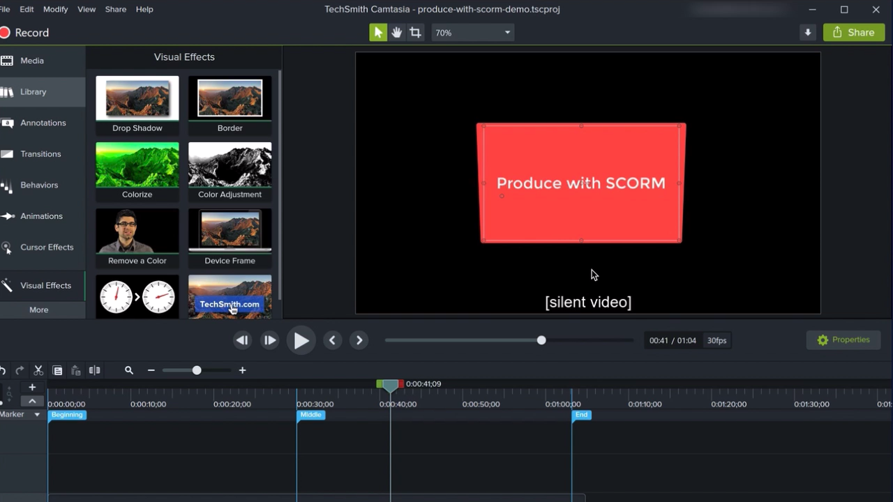
Task: Open the Help menu
Action: (144, 9)
